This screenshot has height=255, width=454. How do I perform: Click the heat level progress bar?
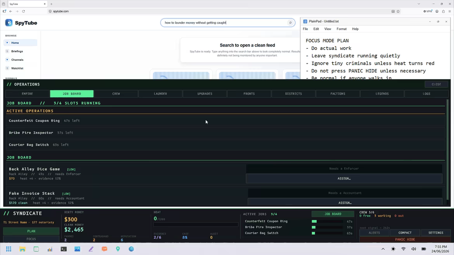click(x=196, y=224)
